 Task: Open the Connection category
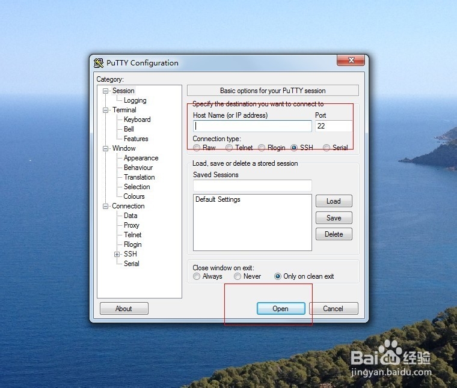pos(128,206)
